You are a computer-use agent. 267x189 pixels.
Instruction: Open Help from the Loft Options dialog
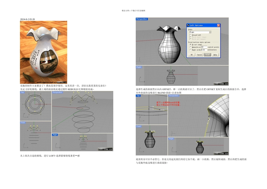[x=215, y=55]
